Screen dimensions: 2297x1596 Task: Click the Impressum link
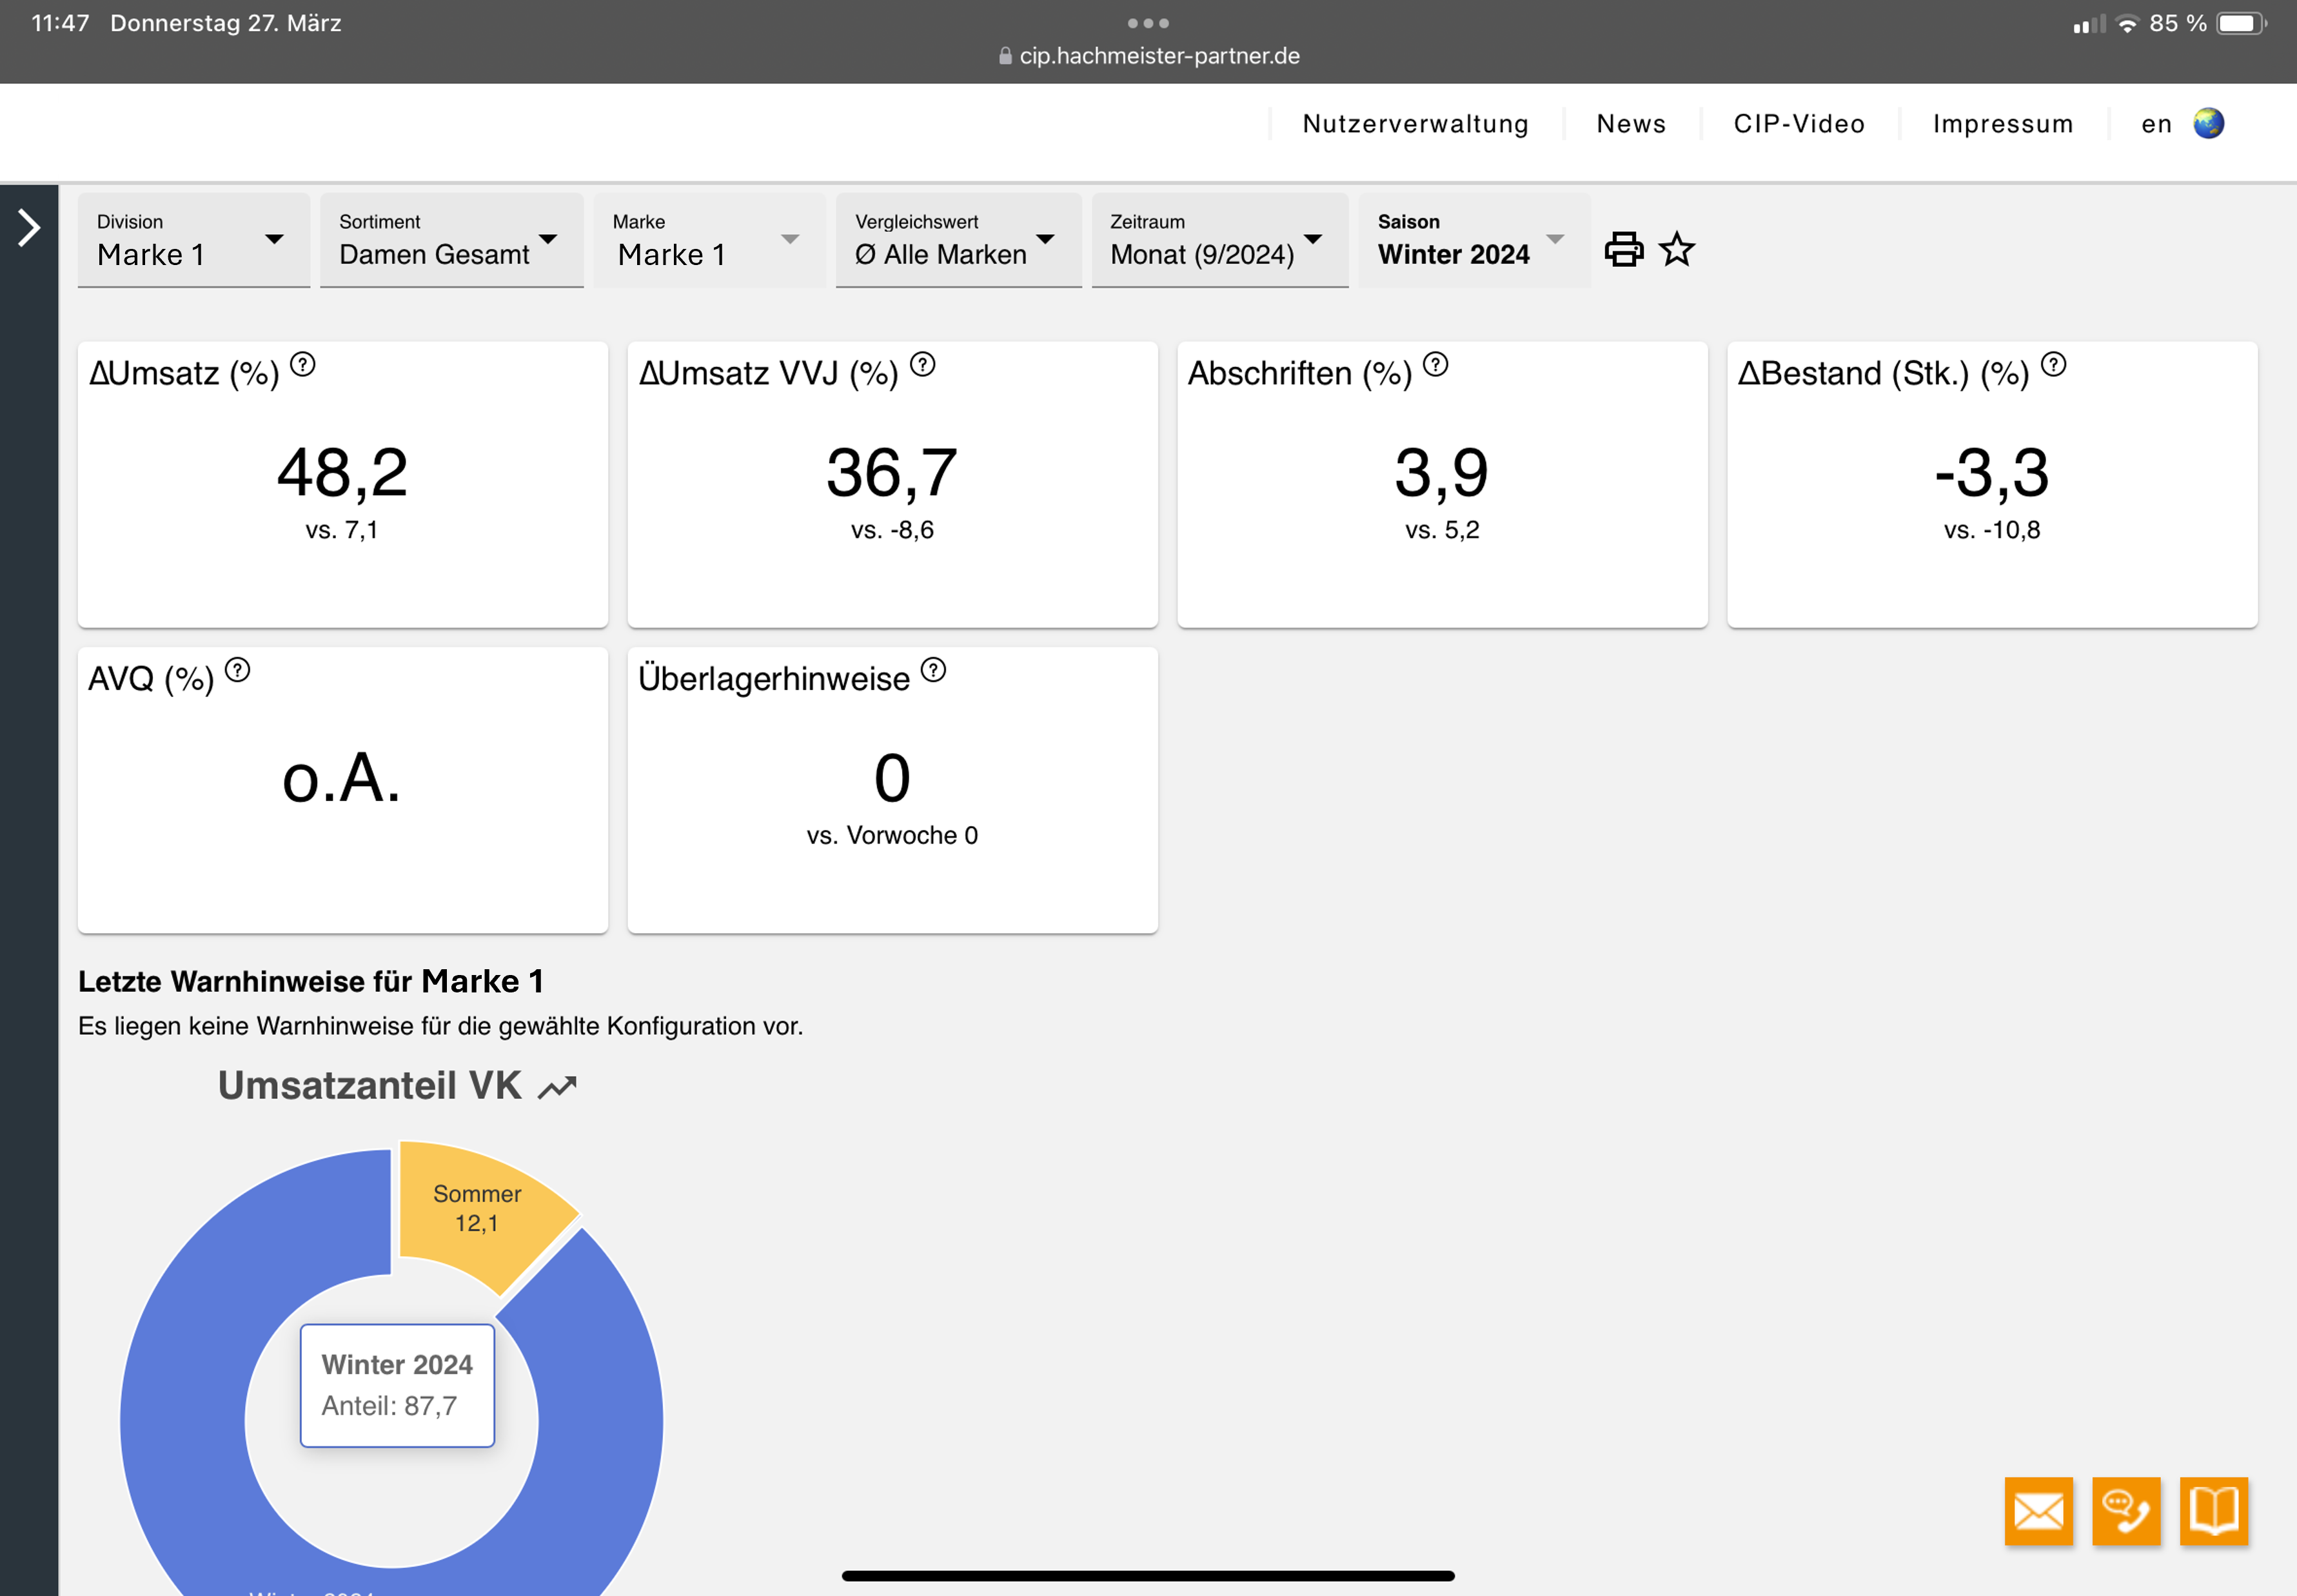pyautogui.click(x=2002, y=124)
